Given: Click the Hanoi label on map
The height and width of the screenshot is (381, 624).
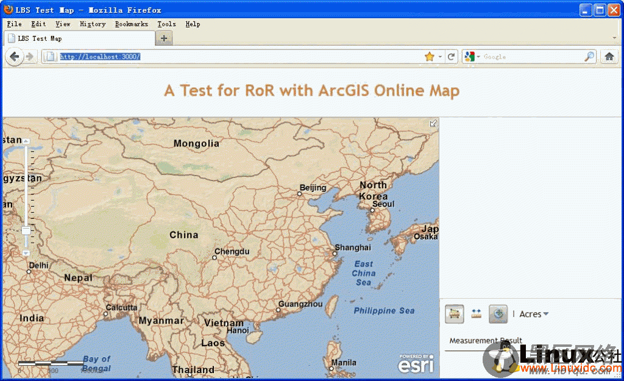Looking at the screenshot, I should [238, 330].
